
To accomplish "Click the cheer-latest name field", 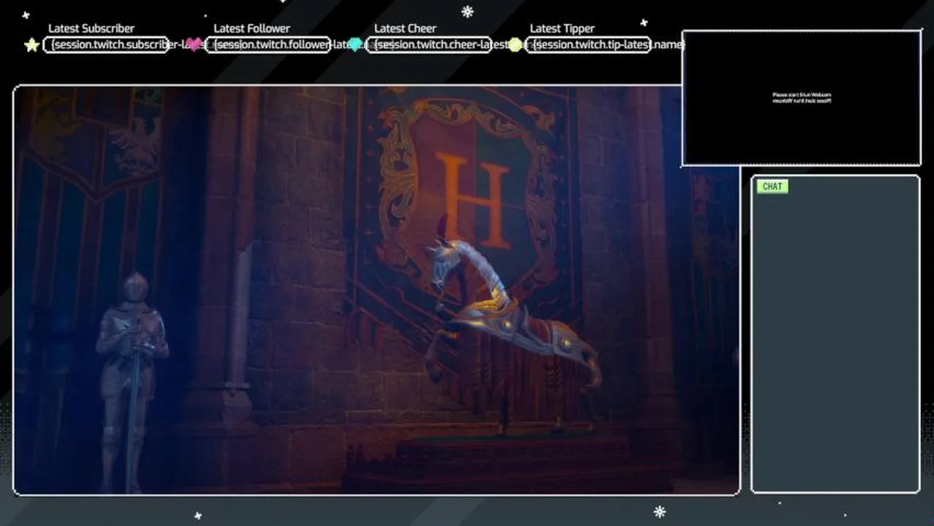I will coord(428,45).
